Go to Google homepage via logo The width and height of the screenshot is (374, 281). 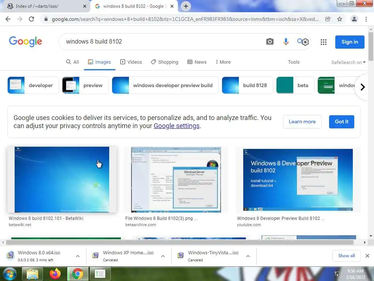click(26, 42)
